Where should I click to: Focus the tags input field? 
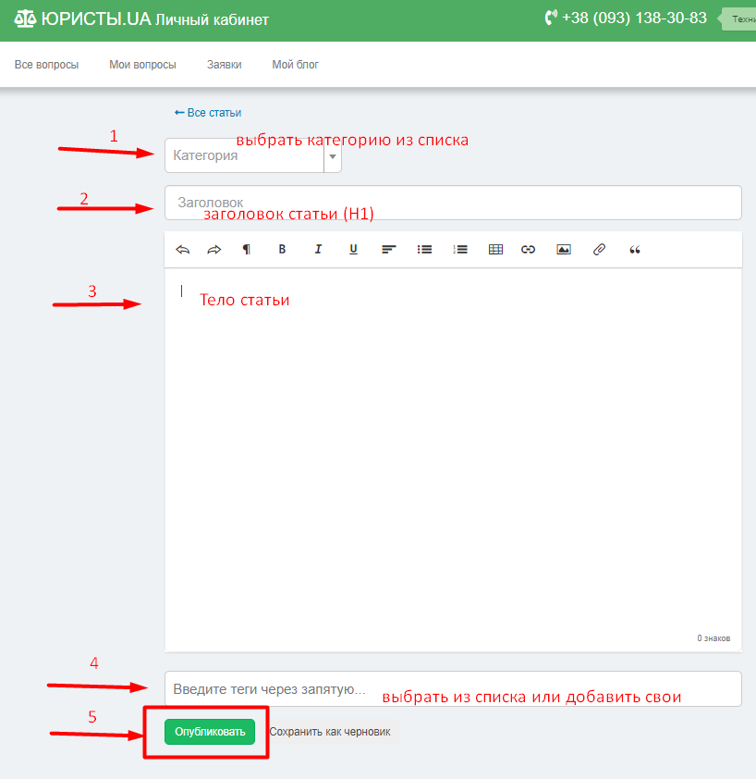point(453,688)
